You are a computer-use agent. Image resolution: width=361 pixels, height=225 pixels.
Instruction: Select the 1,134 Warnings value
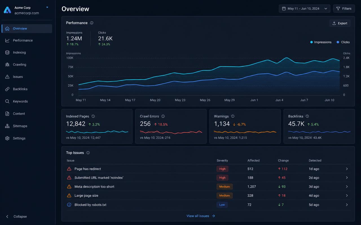222,124
